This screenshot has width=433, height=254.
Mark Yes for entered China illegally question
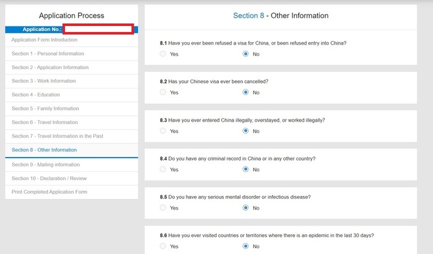[x=163, y=131]
